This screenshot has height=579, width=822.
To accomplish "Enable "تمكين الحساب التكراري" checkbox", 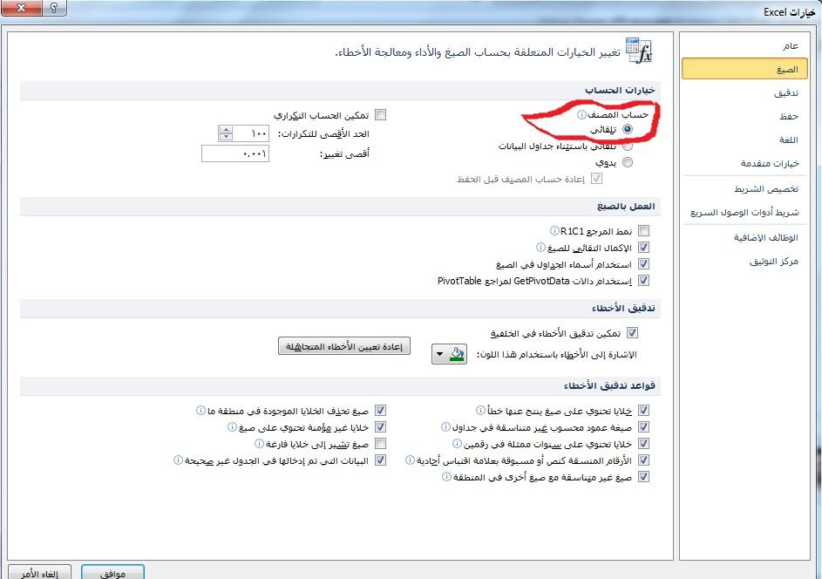I will [381, 115].
